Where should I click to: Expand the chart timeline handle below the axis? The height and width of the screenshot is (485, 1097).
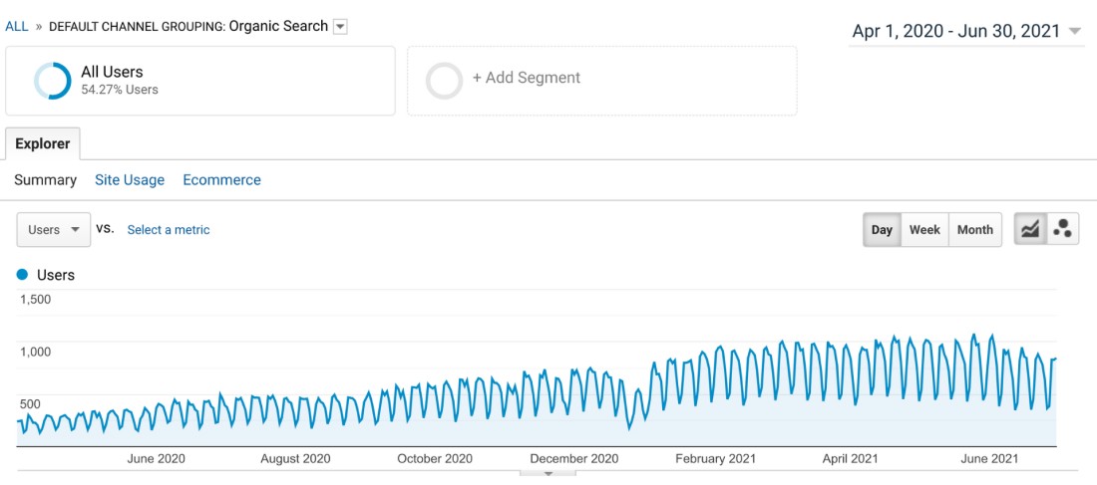(548, 473)
